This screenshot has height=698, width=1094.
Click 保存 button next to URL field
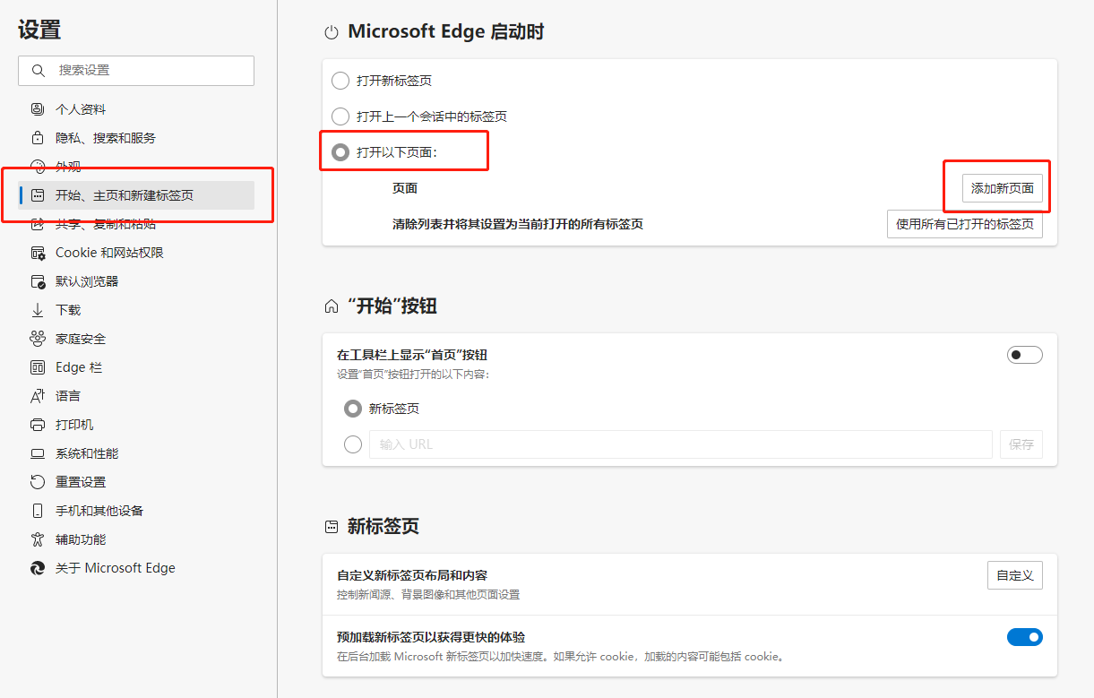1021,444
